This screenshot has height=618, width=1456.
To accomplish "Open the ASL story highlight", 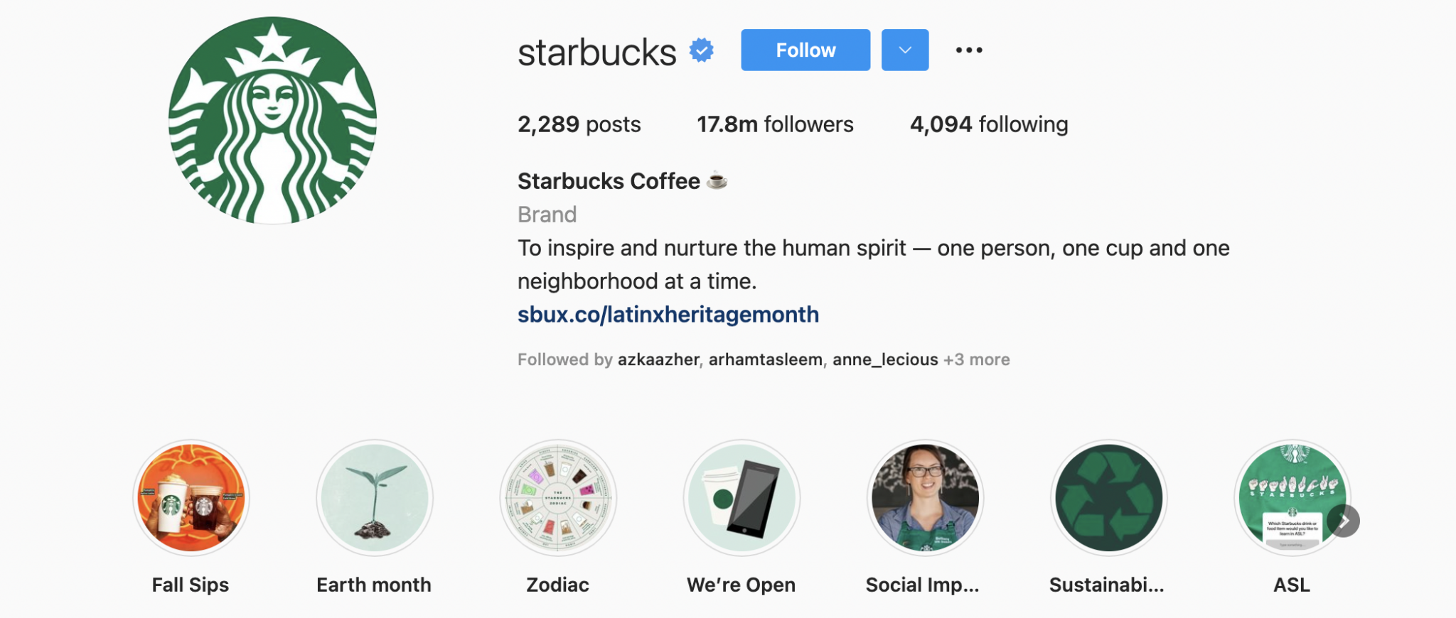I will [x=1292, y=498].
